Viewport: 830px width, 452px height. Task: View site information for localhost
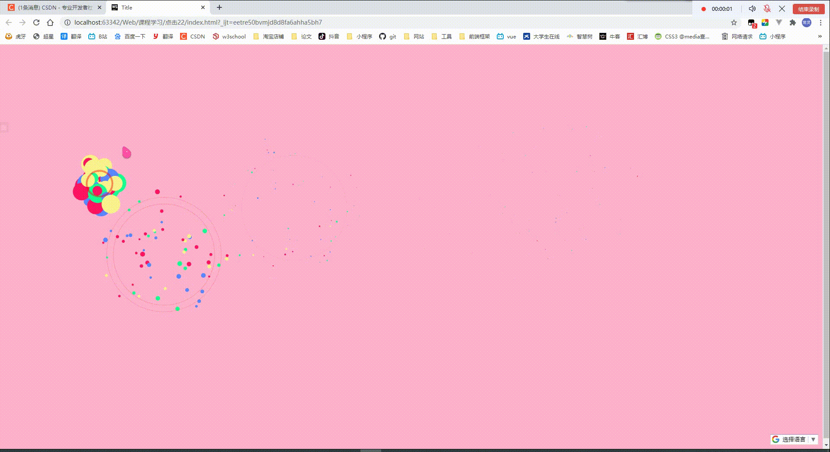pyautogui.click(x=68, y=22)
